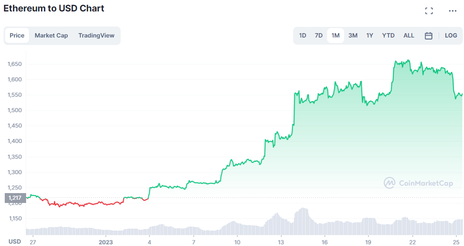Switch to the Market Cap tab
The width and height of the screenshot is (464, 246).
(51, 36)
